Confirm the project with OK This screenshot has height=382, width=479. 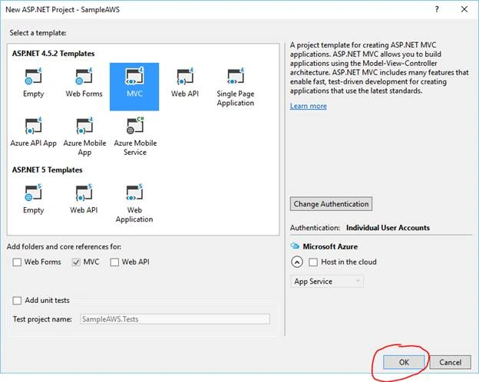click(404, 362)
